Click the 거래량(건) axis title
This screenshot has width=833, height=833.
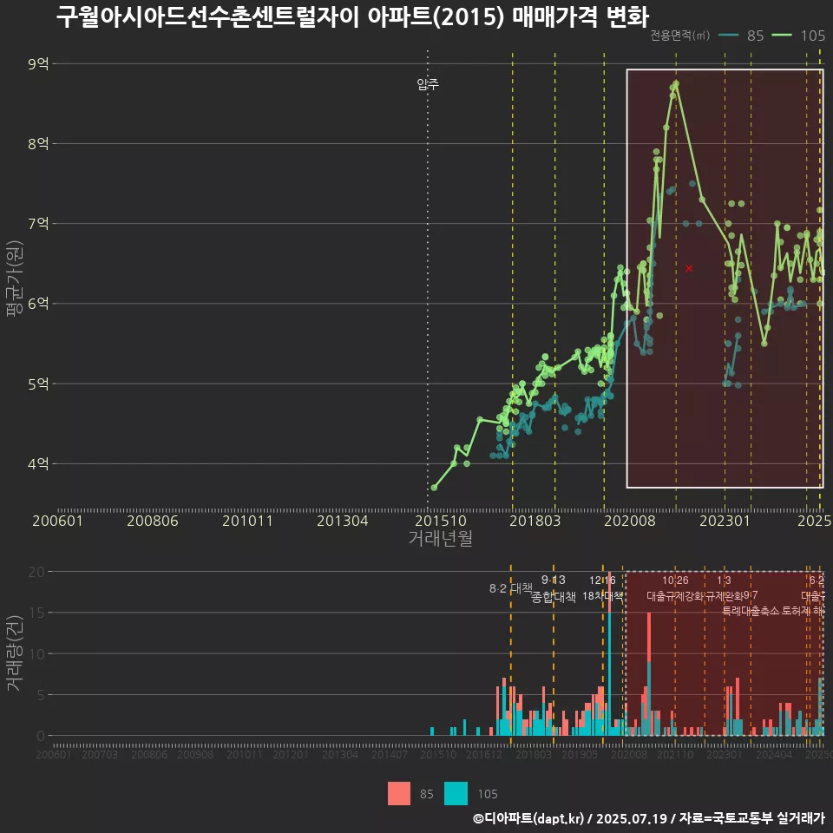pos(15,653)
